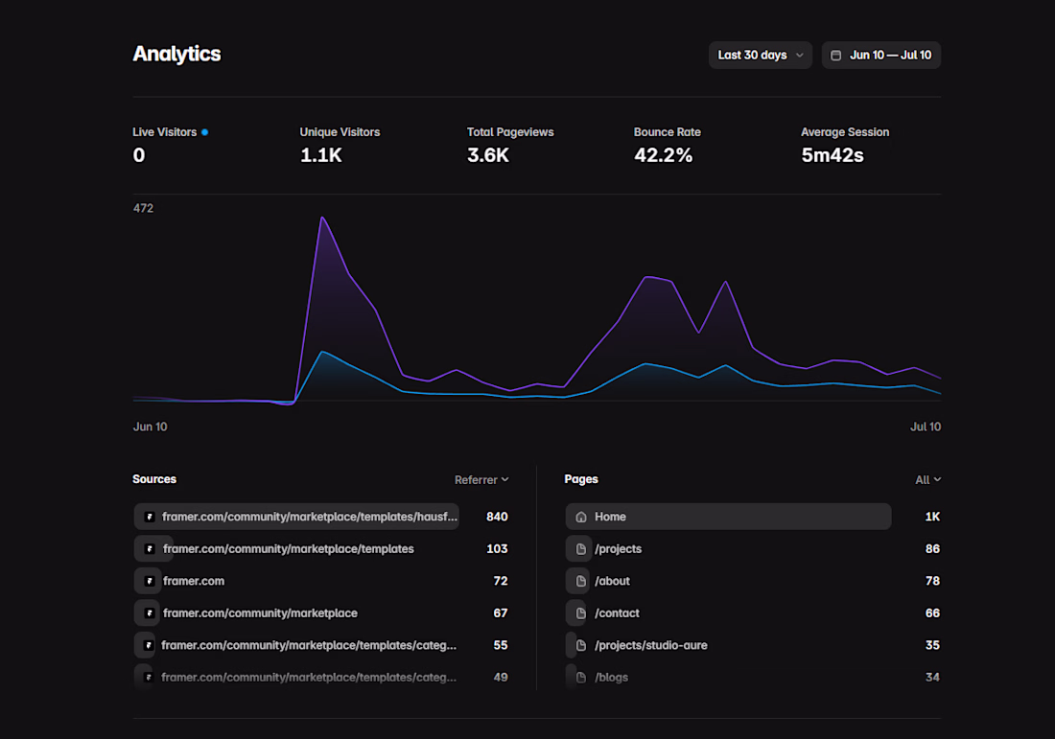
Task: Click the Total Pageviews 3.6K metric
Action: [x=510, y=146]
